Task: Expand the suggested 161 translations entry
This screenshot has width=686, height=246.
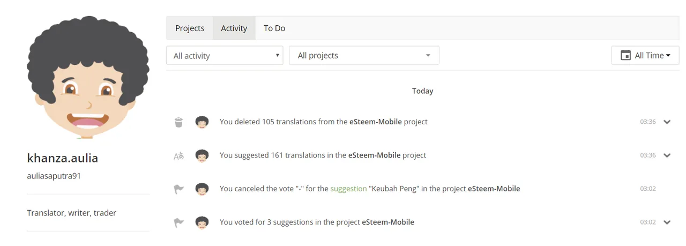Action: pyautogui.click(x=667, y=155)
